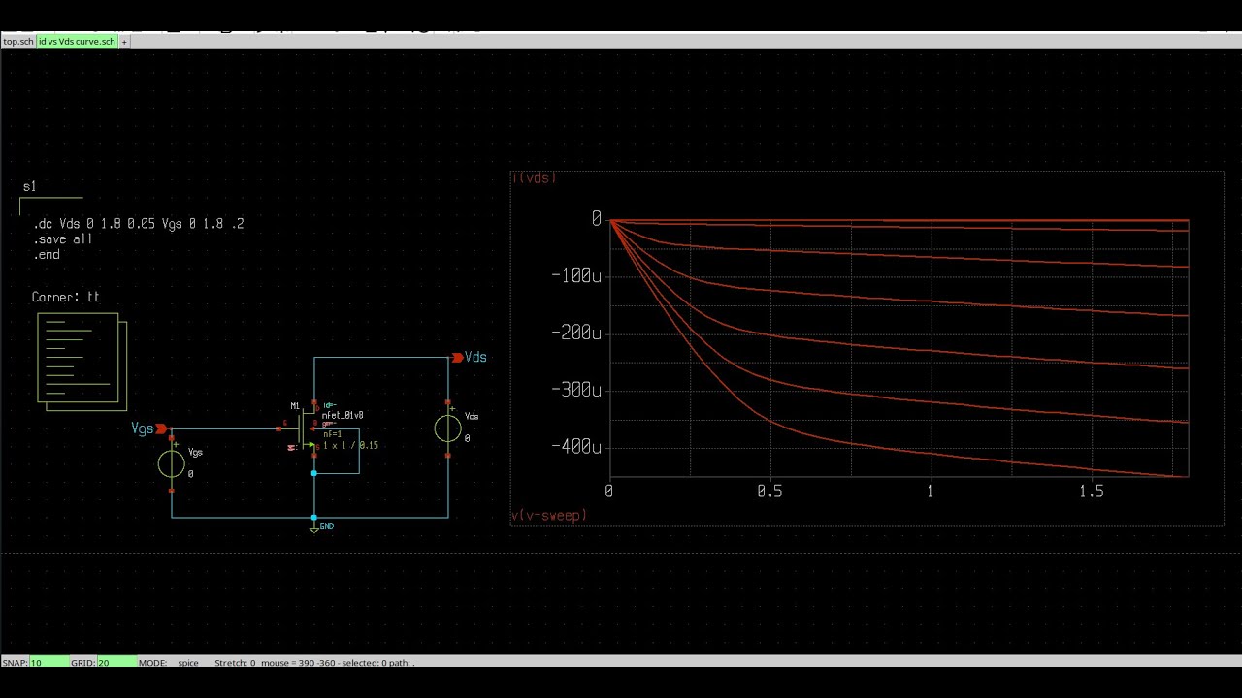Click the MODE spice status text
Viewport: 1242px width, 698px height.
click(169, 663)
